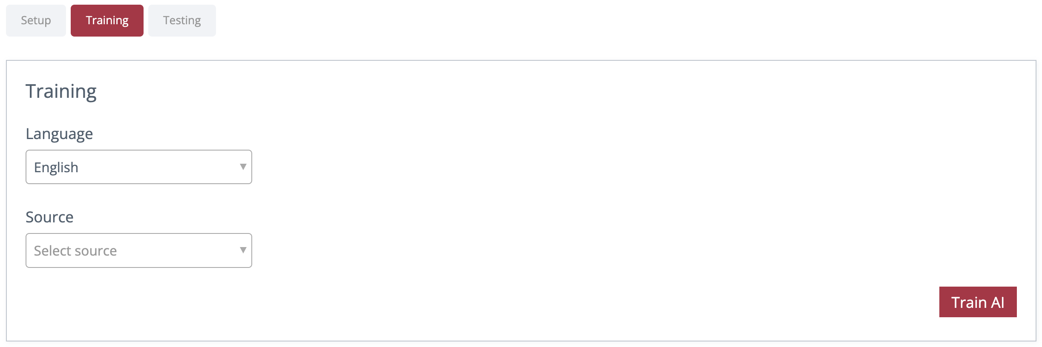
Task: Open the Language dropdown showing English
Action: coord(138,167)
